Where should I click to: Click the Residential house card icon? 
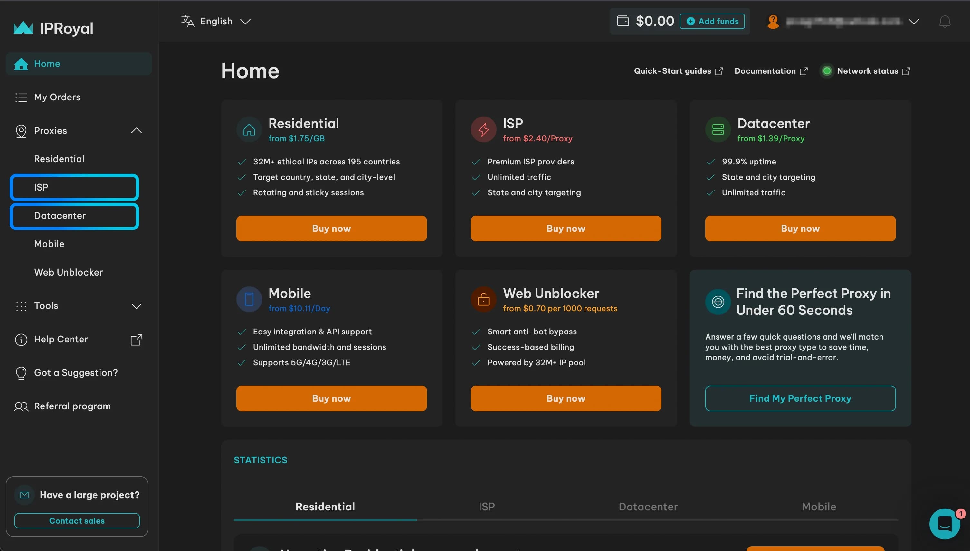(x=249, y=130)
